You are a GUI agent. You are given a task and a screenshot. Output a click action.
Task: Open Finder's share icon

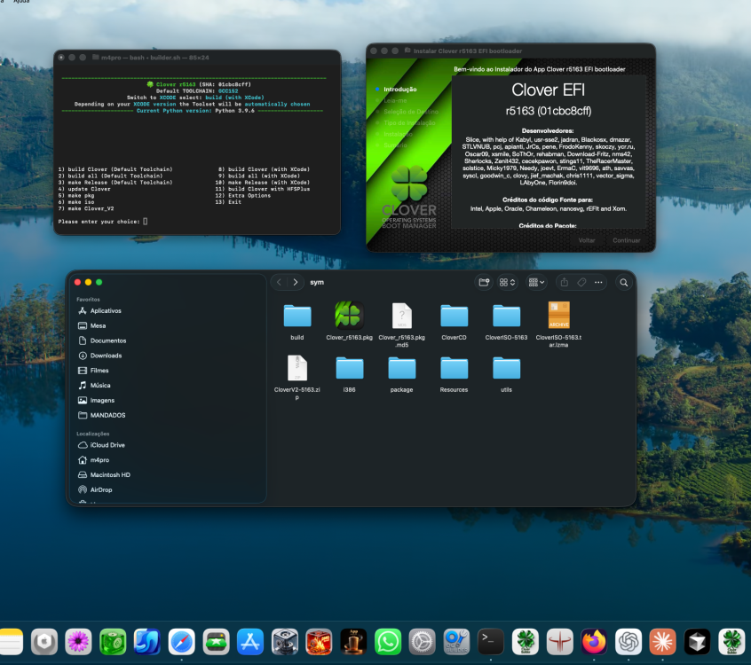tap(565, 282)
